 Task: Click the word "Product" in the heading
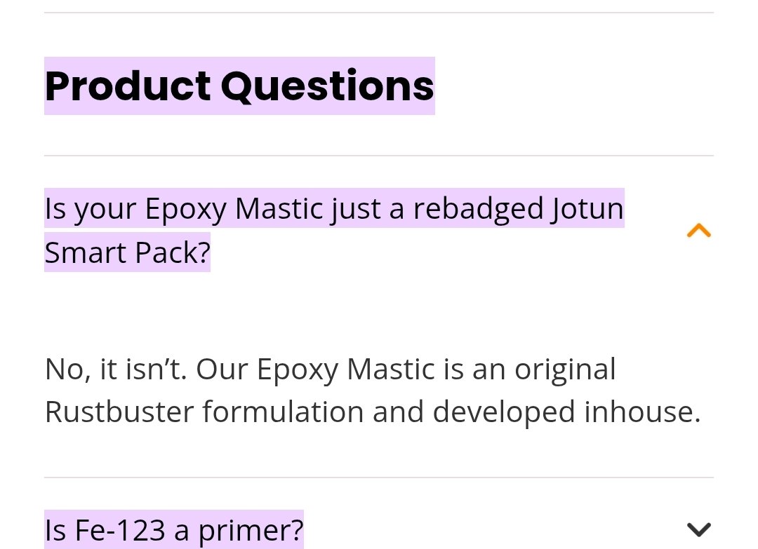128,86
